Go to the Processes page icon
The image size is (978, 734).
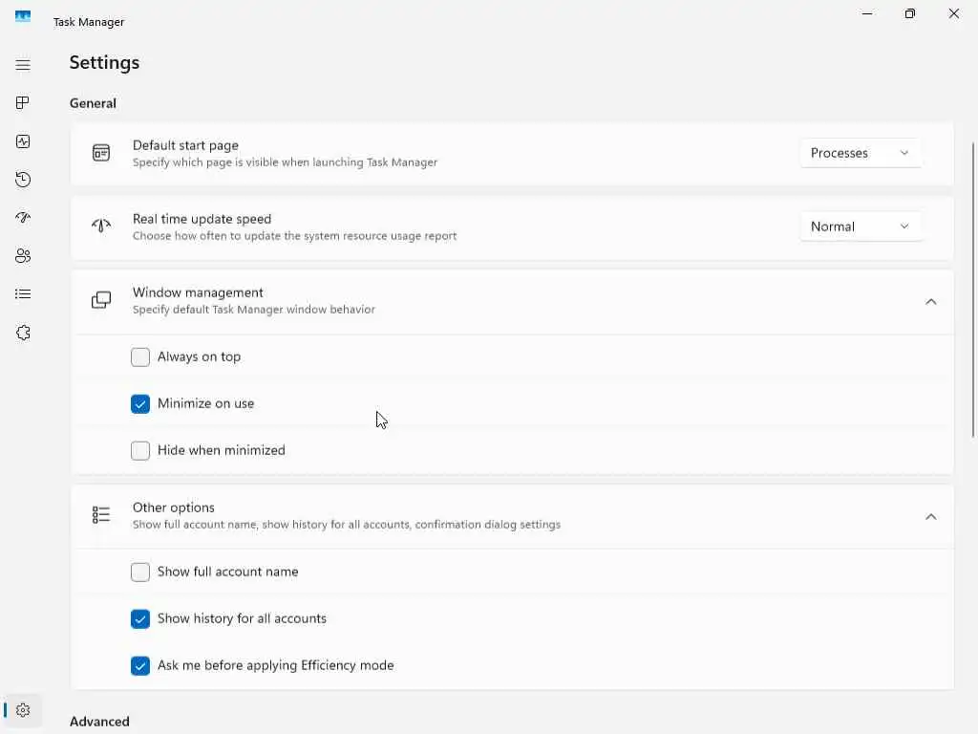click(23, 103)
